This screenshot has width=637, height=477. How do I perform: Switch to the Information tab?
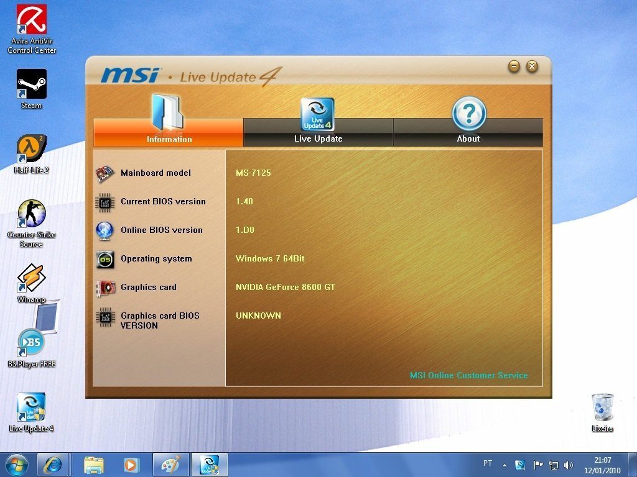tap(169, 132)
